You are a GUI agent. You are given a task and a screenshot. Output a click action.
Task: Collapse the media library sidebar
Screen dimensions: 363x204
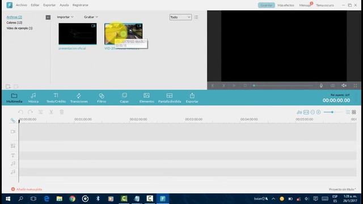click(x=48, y=18)
